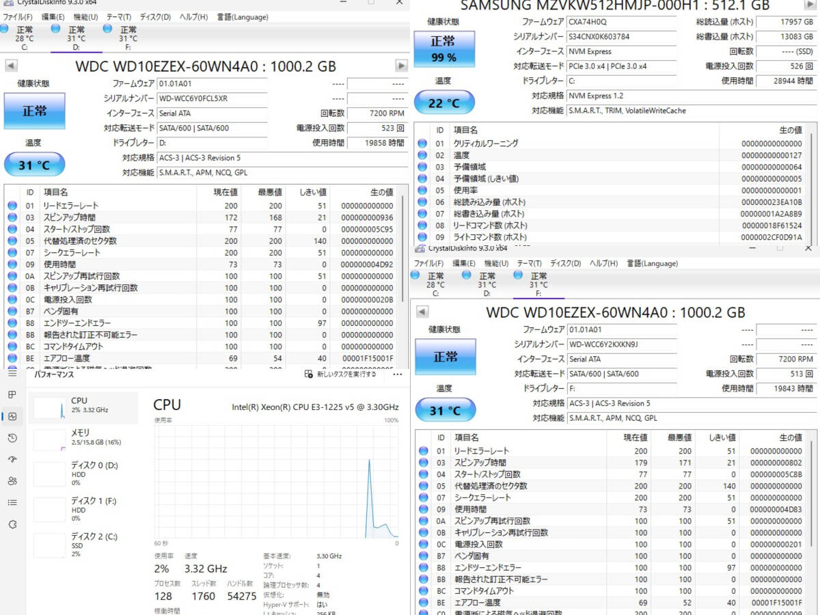
Task: Click the 31 °C temperature button, WD-WCC6Y2KXKN9J window
Action: pos(445,411)
